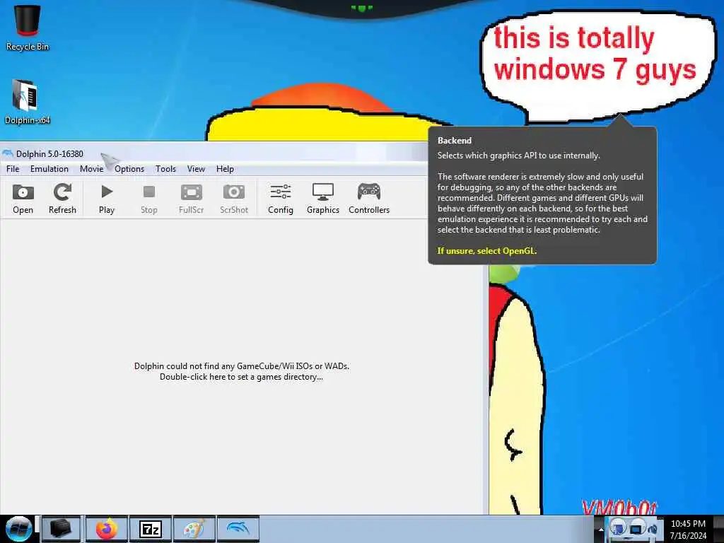Open the View menu
The width and height of the screenshot is (724, 543).
point(196,169)
